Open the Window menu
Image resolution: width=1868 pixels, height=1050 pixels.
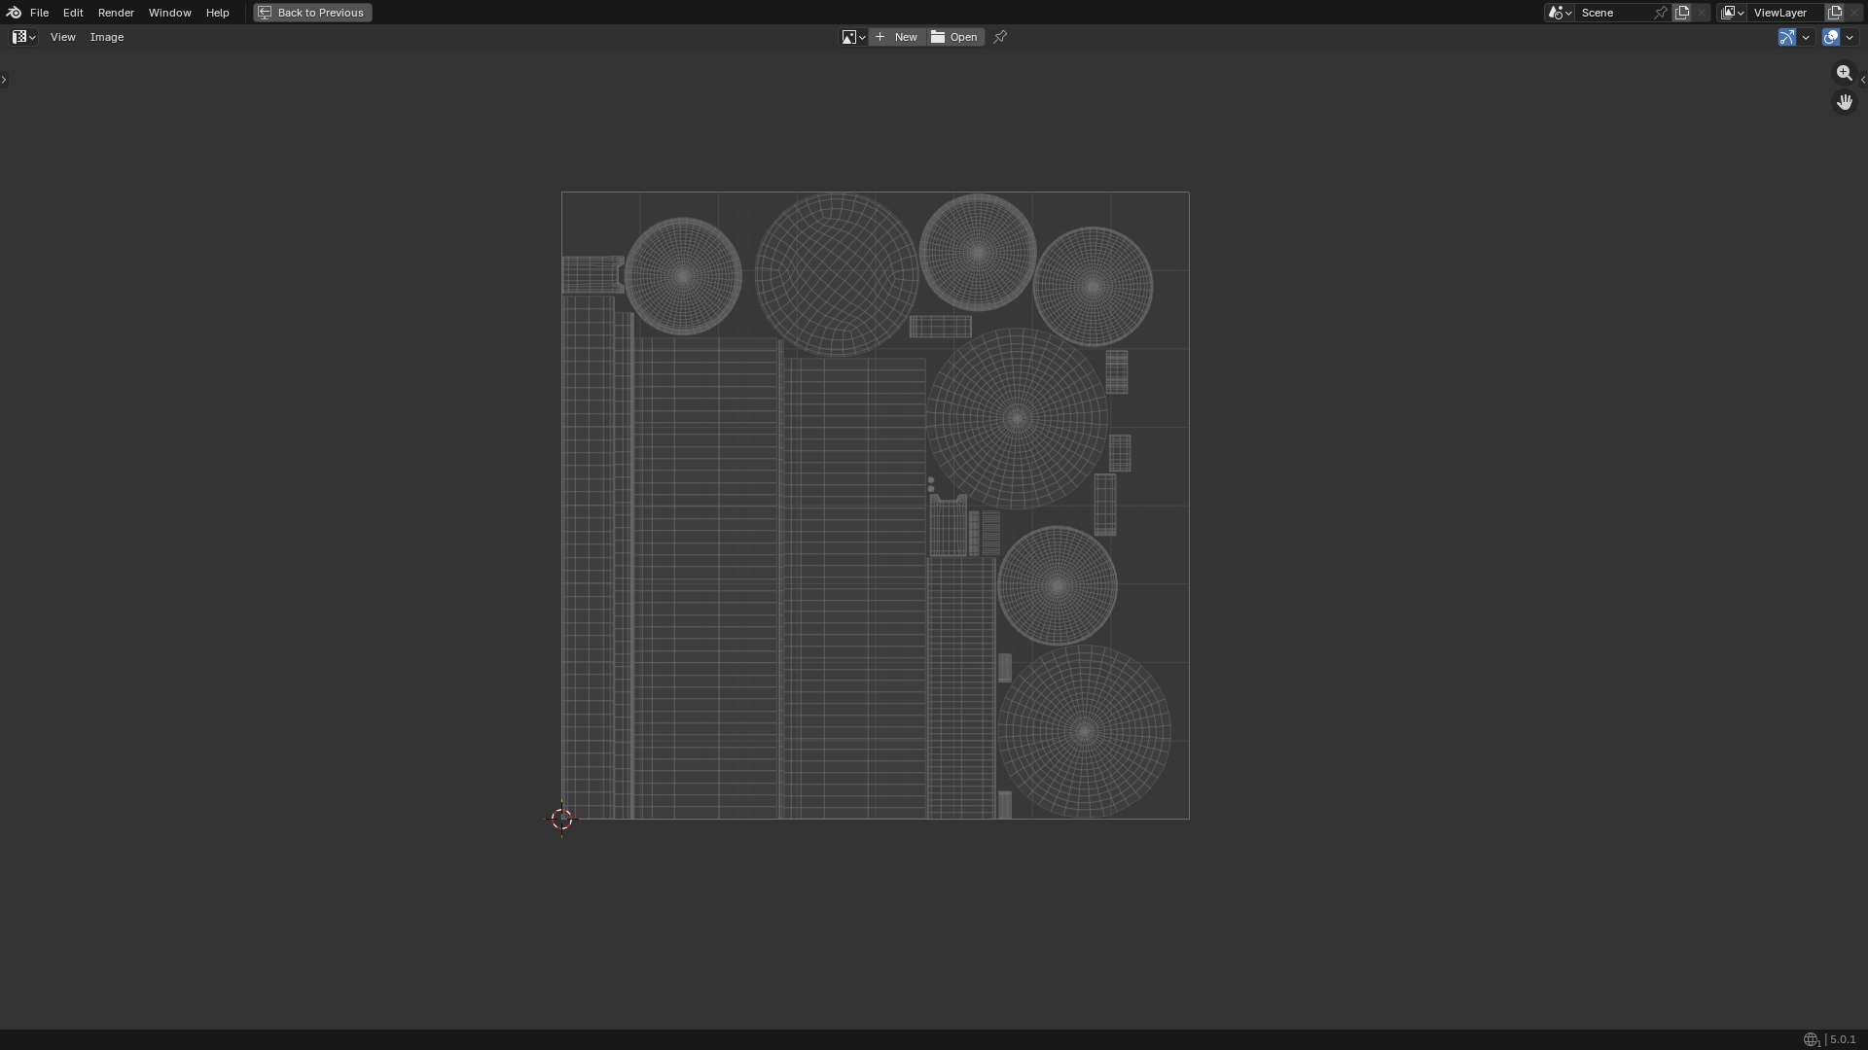(x=169, y=13)
